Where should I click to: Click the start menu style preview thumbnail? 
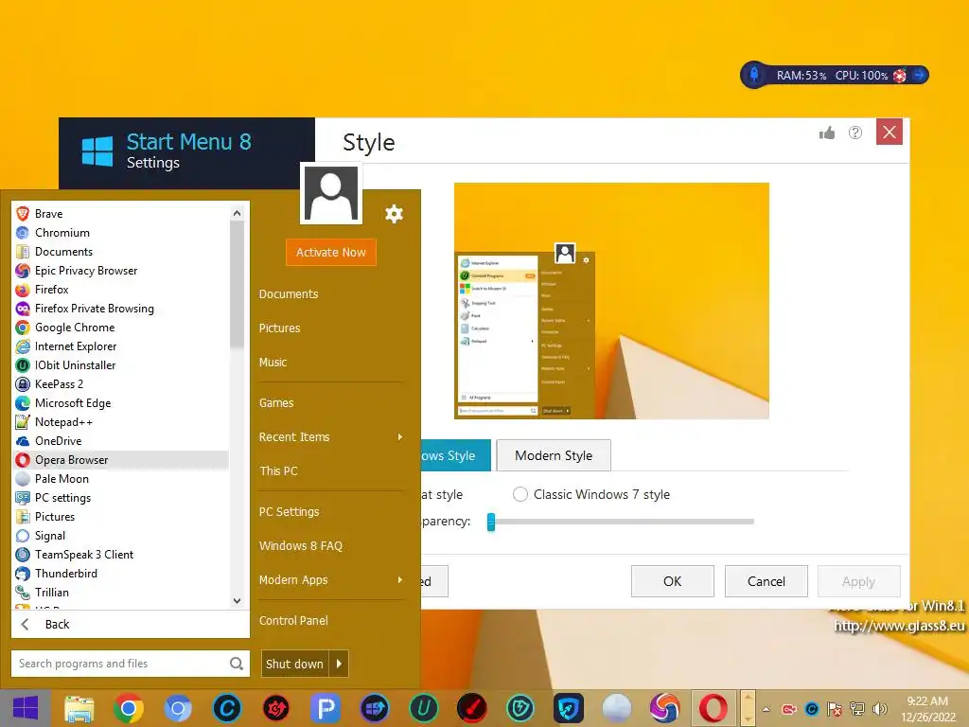click(612, 301)
